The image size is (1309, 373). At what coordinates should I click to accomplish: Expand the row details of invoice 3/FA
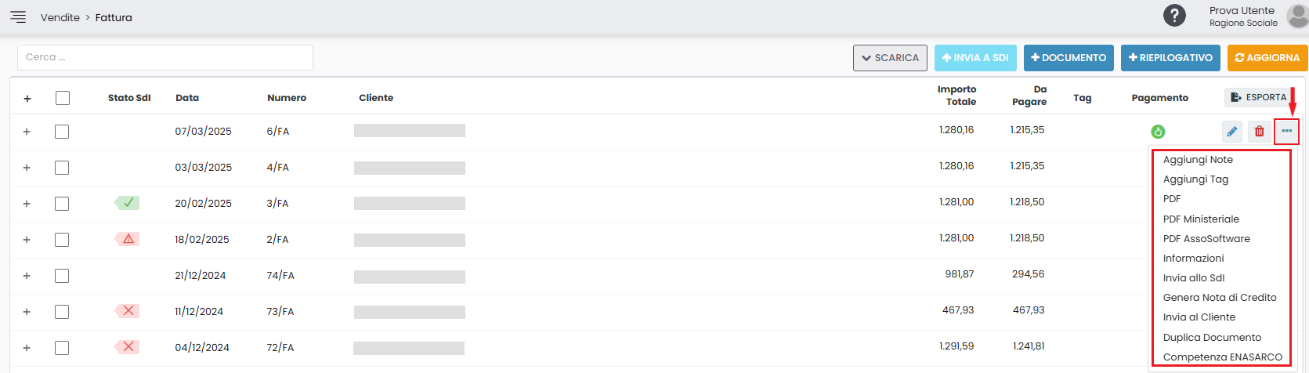point(27,204)
